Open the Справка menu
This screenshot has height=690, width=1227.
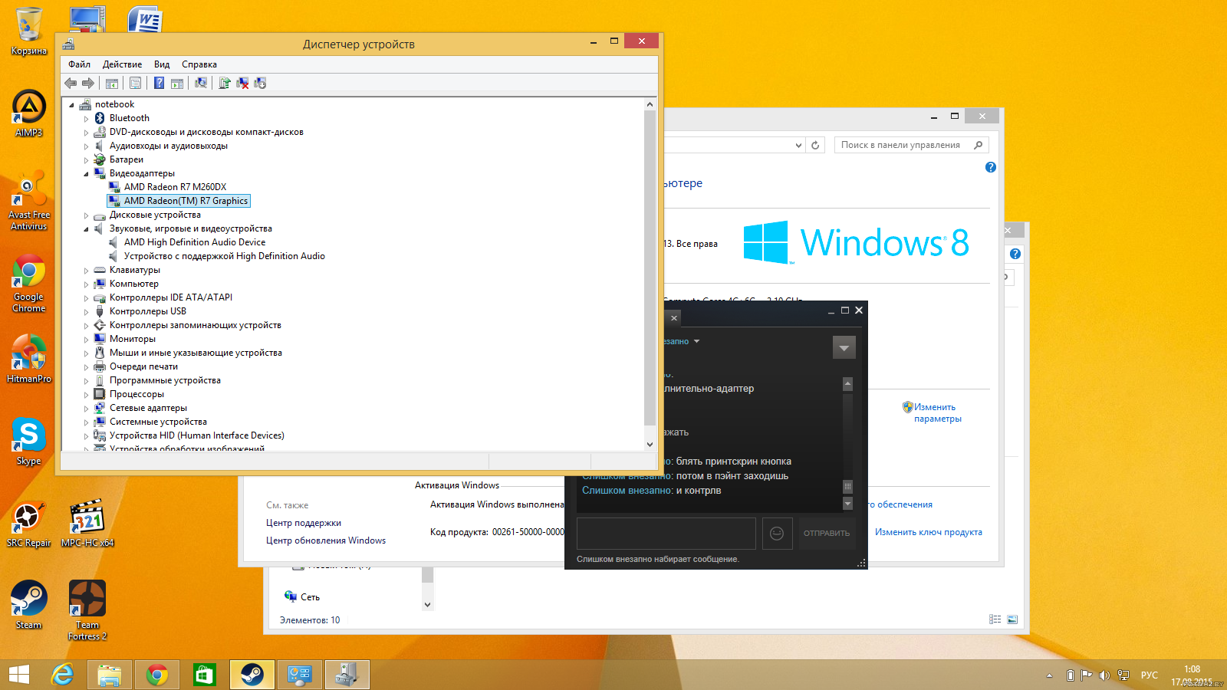pos(199,64)
